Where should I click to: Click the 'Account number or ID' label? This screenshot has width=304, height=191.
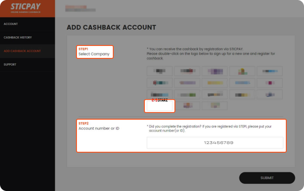[99, 128]
